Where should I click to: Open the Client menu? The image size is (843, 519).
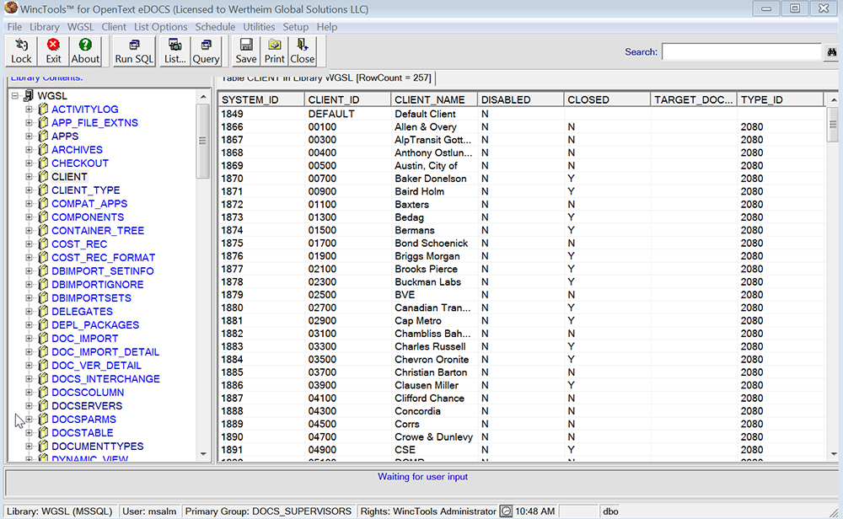[x=114, y=27]
